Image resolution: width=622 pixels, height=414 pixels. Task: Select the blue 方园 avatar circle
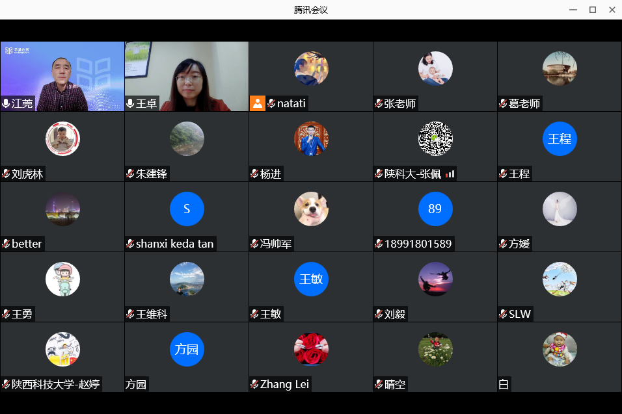[187, 349]
